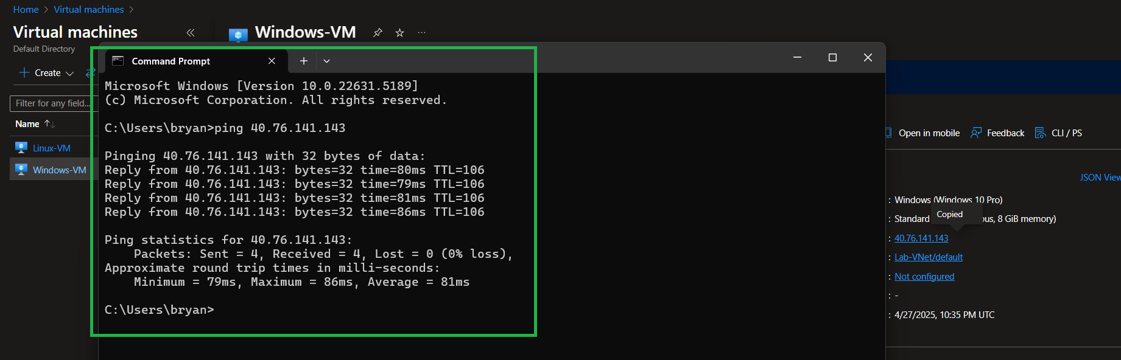This screenshot has width=1121, height=360.
Task: Select Linux-VM in the list
Action: pos(52,148)
